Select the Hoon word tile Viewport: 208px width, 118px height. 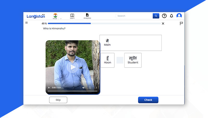click(107, 60)
